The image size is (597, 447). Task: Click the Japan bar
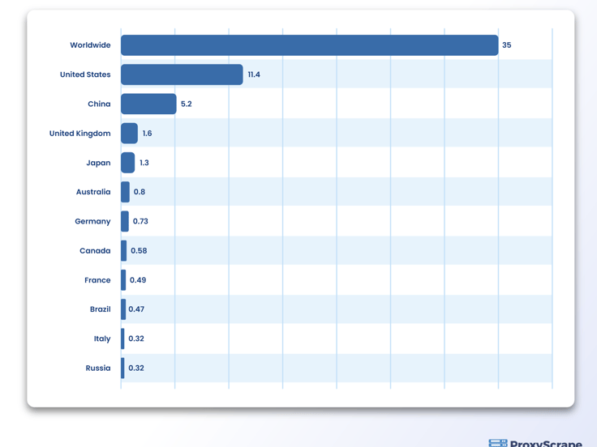pyautogui.click(x=128, y=163)
